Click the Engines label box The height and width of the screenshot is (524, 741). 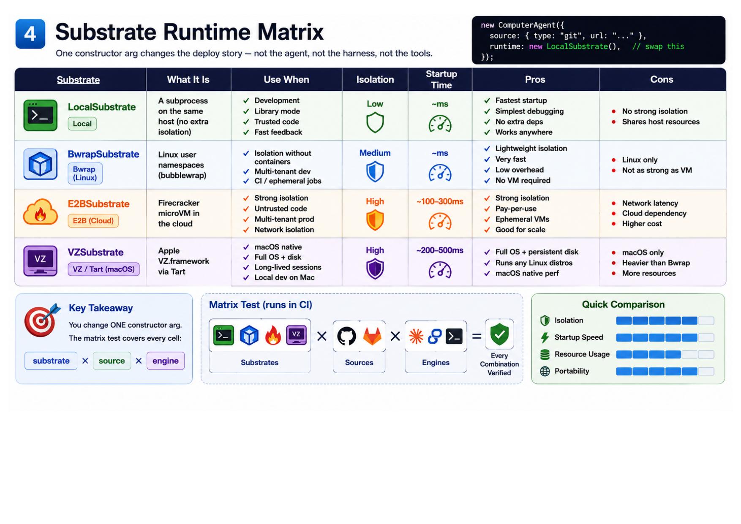(436, 362)
